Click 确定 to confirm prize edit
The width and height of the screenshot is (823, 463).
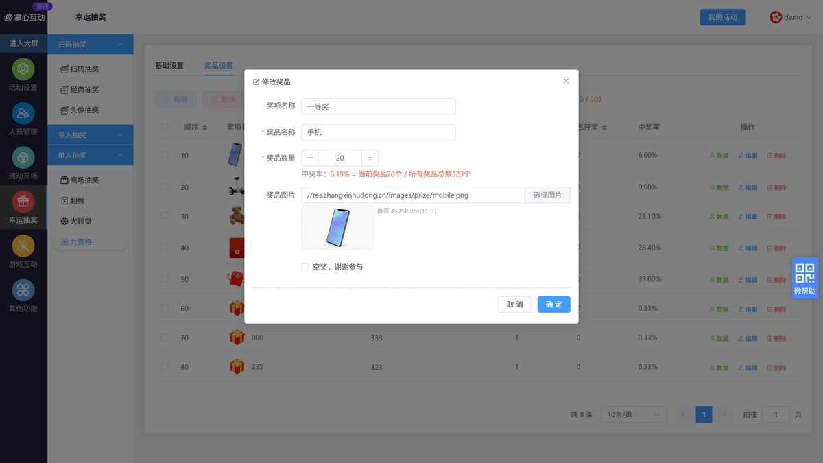click(x=553, y=305)
